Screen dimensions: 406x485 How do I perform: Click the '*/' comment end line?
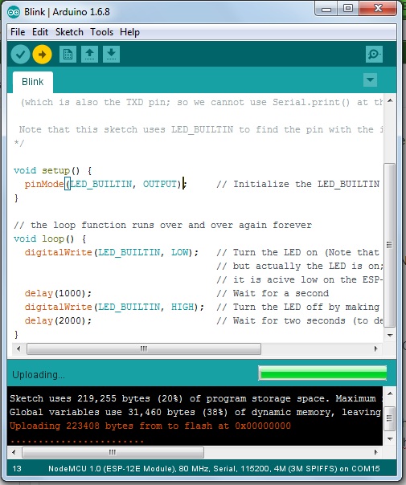(18, 144)
